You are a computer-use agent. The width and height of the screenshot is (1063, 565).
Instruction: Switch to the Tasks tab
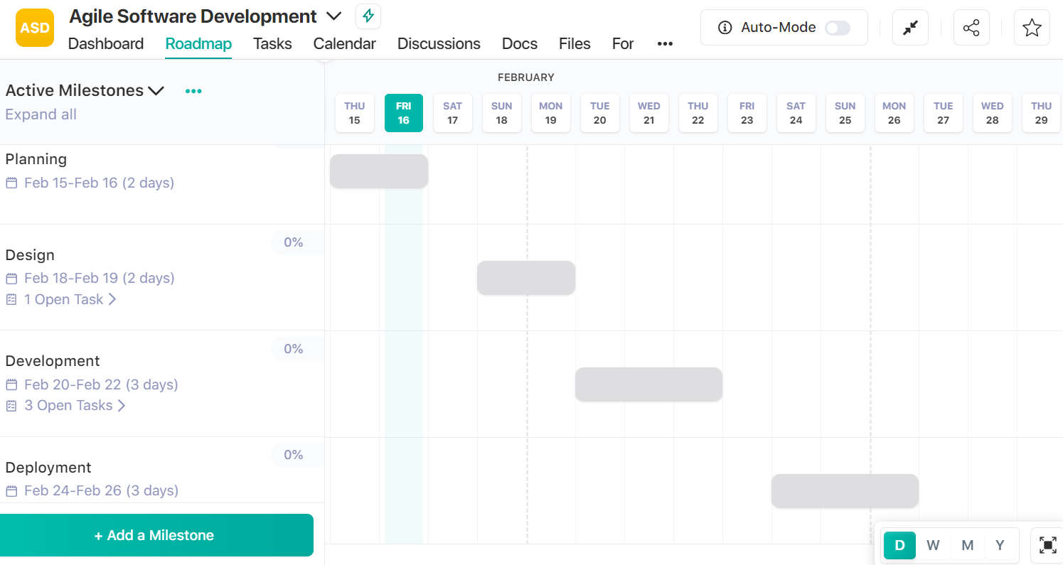pyautogui.click(x=272, y=44)
